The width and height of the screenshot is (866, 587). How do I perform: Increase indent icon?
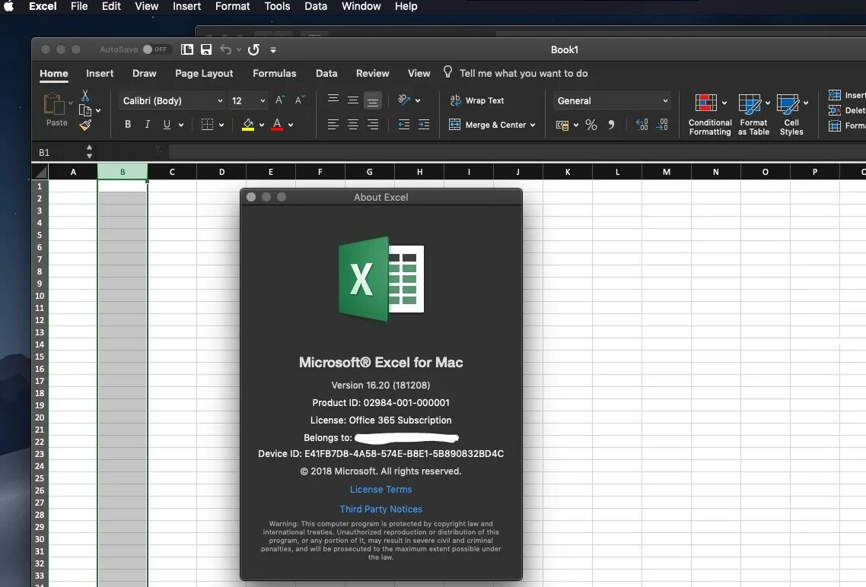point(424,125)
